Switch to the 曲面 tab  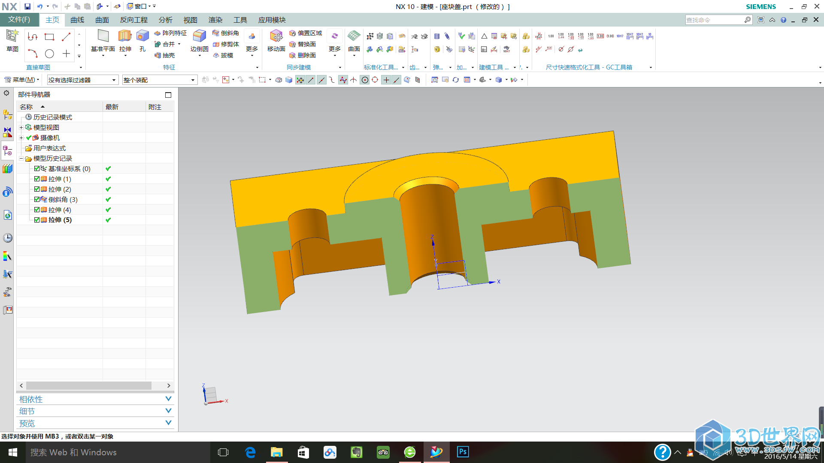(102, 20)
